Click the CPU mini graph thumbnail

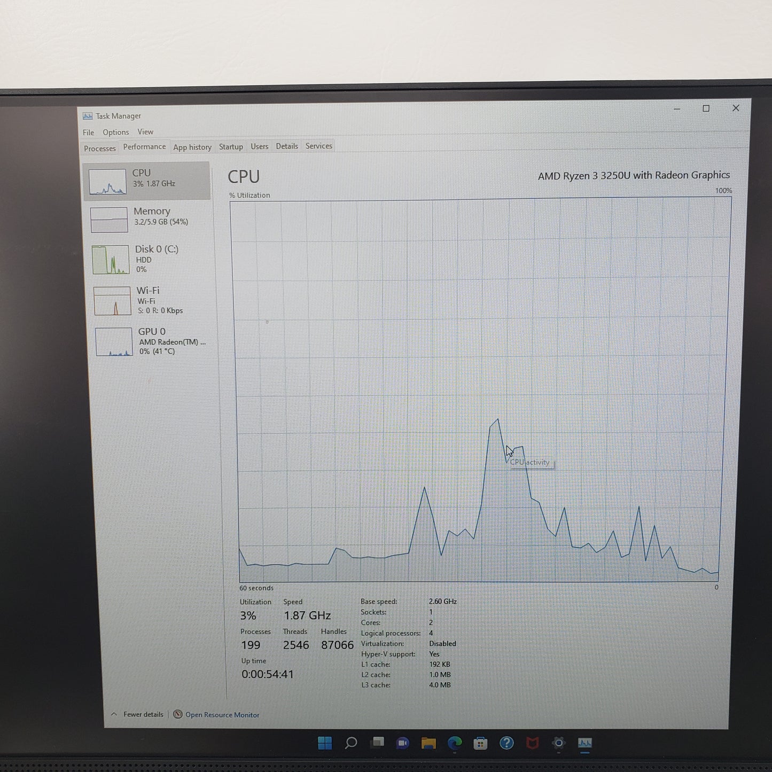click(x=107, y=182)
